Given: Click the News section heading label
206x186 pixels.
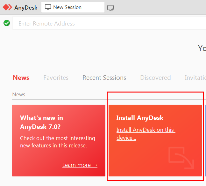Looking at the screenshot, I should coord(19,94).
